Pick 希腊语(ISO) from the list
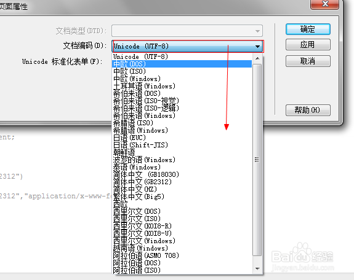The height and width of the screenshot is (280, 354). [x=182, y=123]
